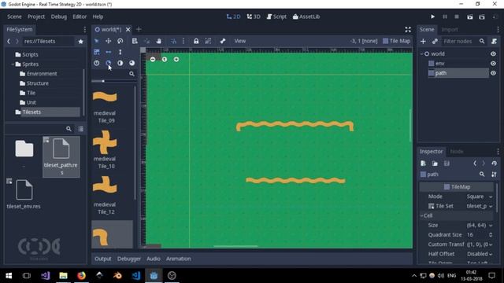504x283 pixels.
Task: Select the Pan Mode hand tool
Action: (x=159, y=41)
